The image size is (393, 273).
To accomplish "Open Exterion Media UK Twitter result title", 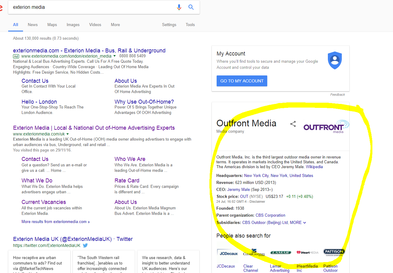I will coord(73,239).
